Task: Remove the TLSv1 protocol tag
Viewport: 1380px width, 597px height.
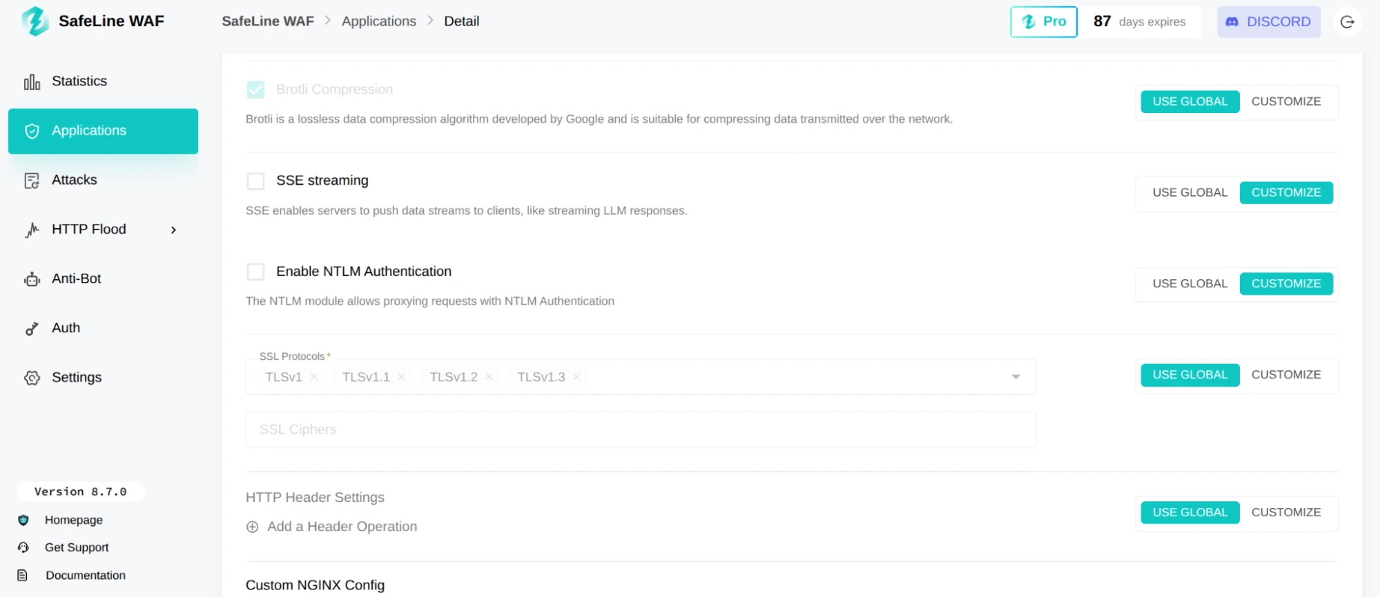Action: [314, 376]
